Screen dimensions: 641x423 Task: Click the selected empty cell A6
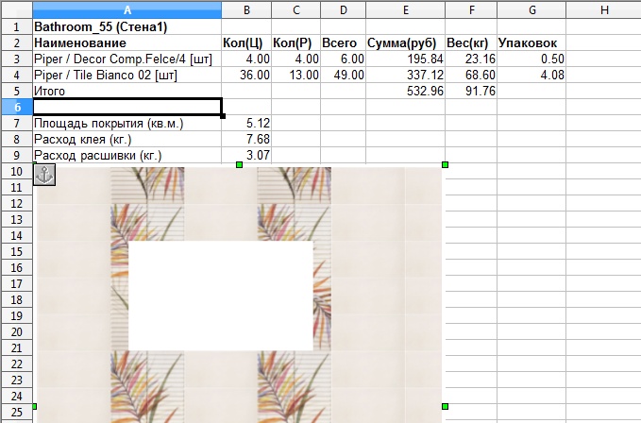tap(127, 107)
